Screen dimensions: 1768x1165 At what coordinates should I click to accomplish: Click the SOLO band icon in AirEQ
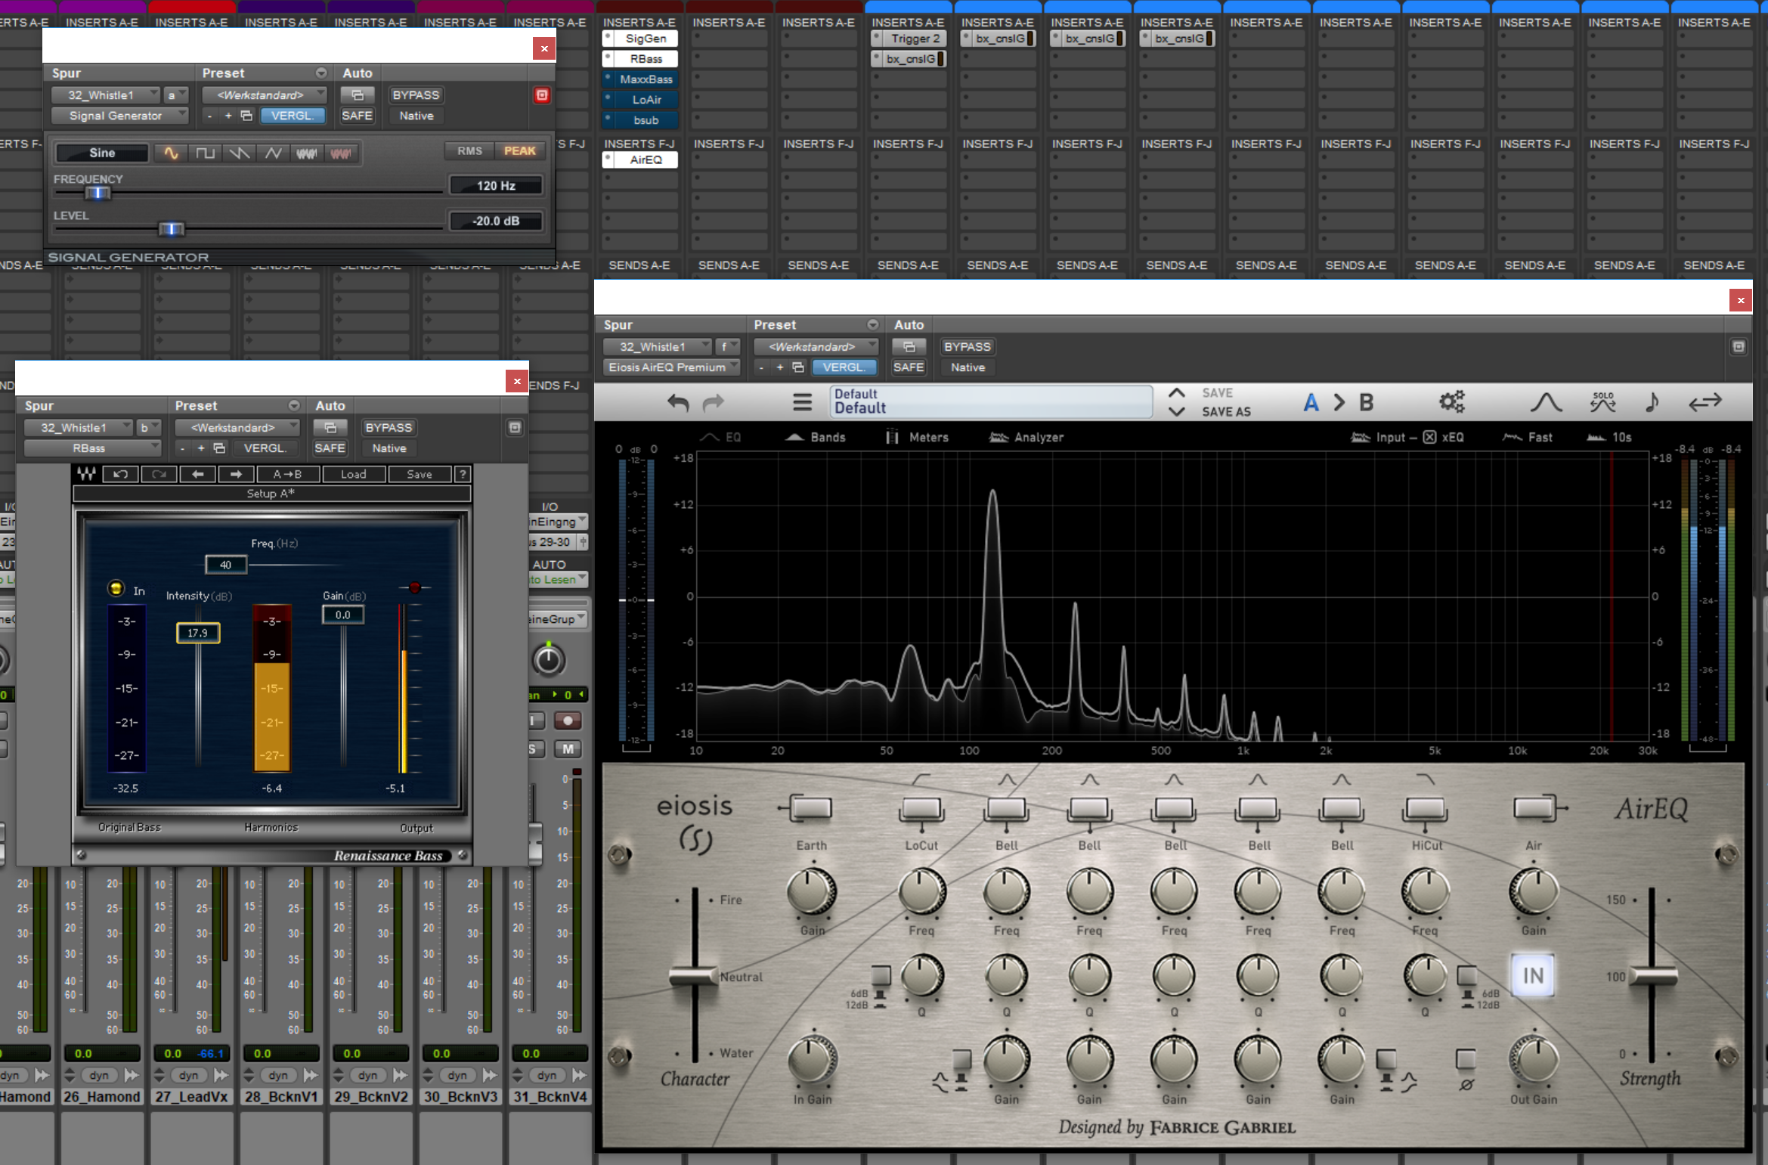point(1602,401)
